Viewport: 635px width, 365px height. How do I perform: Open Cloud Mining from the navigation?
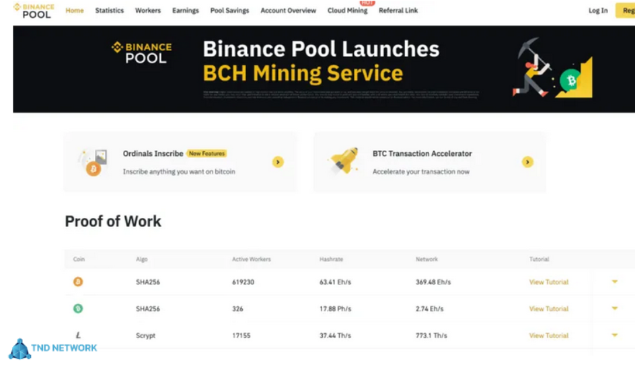point(347,11)
